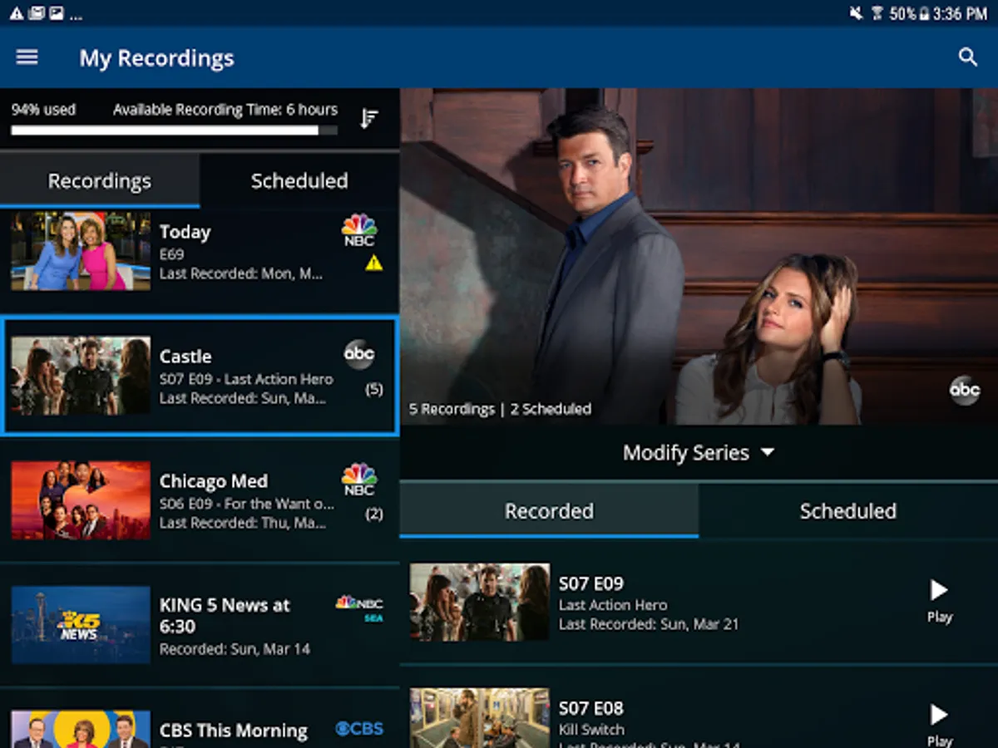Play Castle episode S07 E09
Viewport: 998px width, 748px height.
939,601
